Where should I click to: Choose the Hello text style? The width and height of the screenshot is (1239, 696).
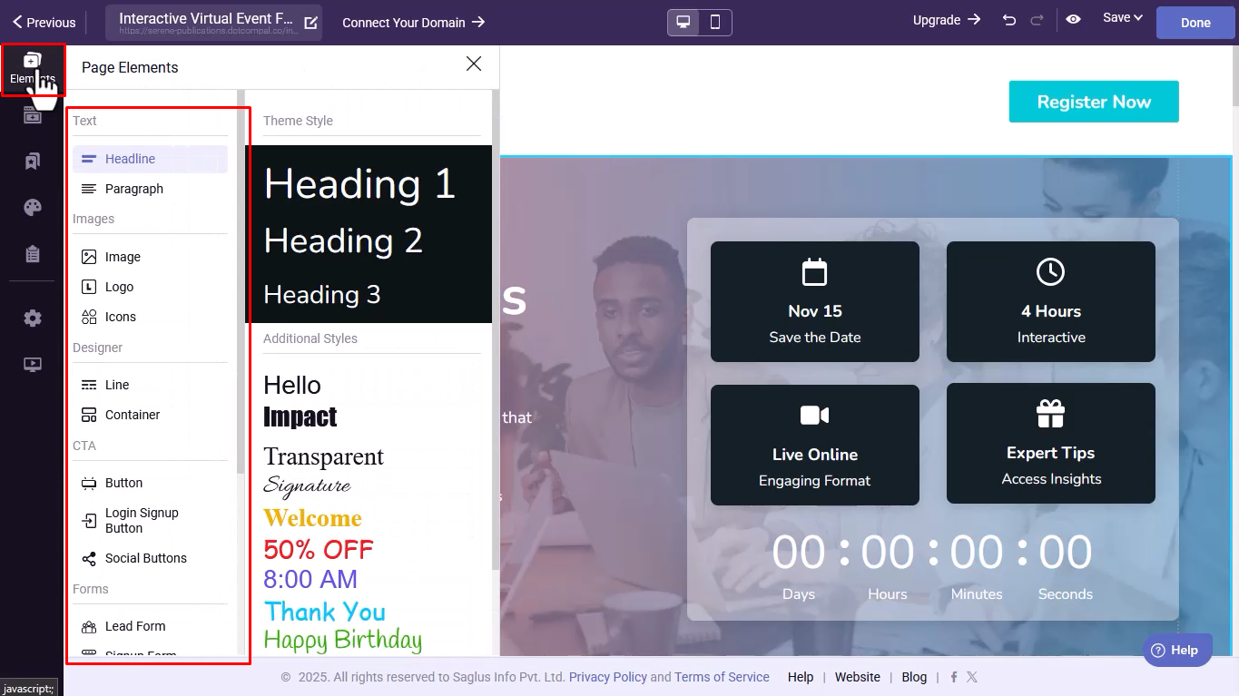292,385
